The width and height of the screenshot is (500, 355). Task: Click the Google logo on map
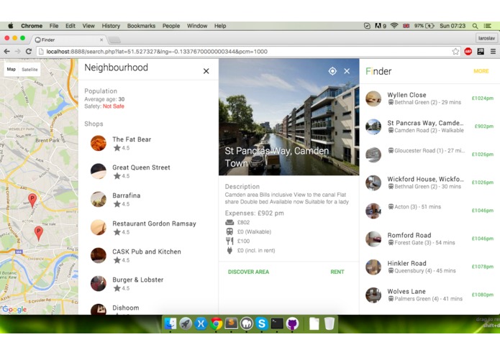14,309
